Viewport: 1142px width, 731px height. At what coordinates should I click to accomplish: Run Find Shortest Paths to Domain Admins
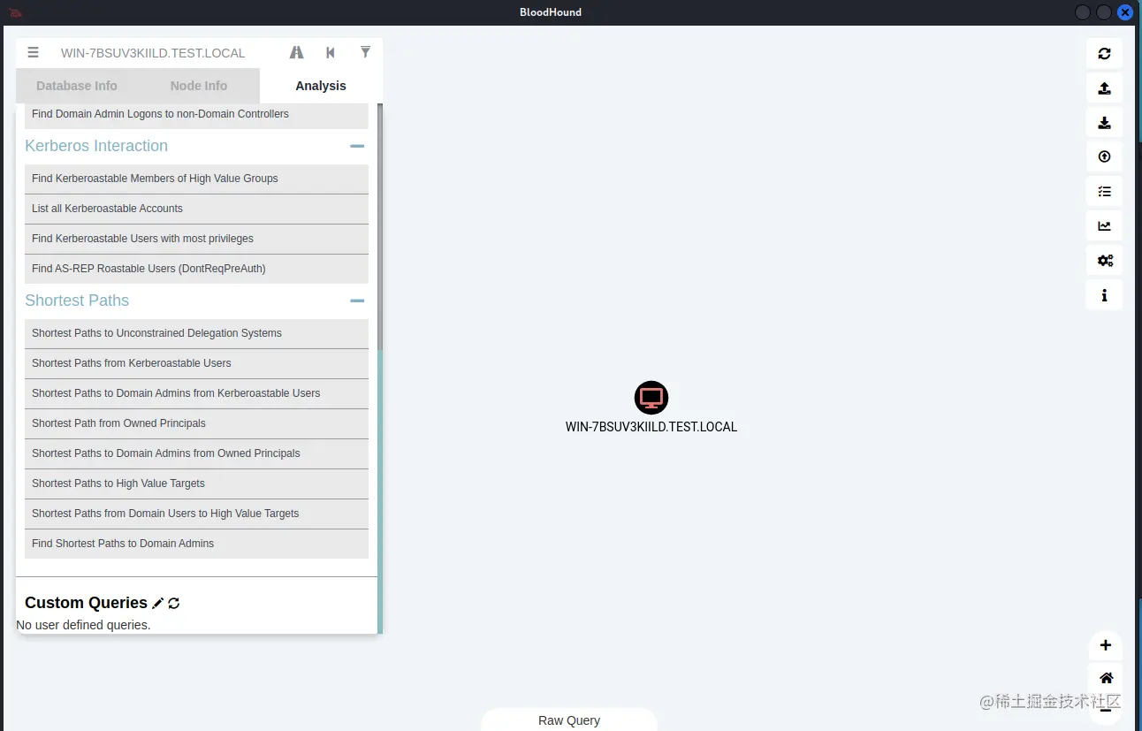196,544
